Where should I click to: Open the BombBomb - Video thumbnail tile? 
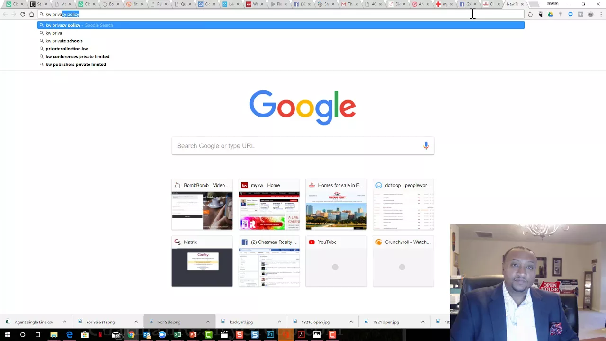pyautogui.click(x=202, y=205)
